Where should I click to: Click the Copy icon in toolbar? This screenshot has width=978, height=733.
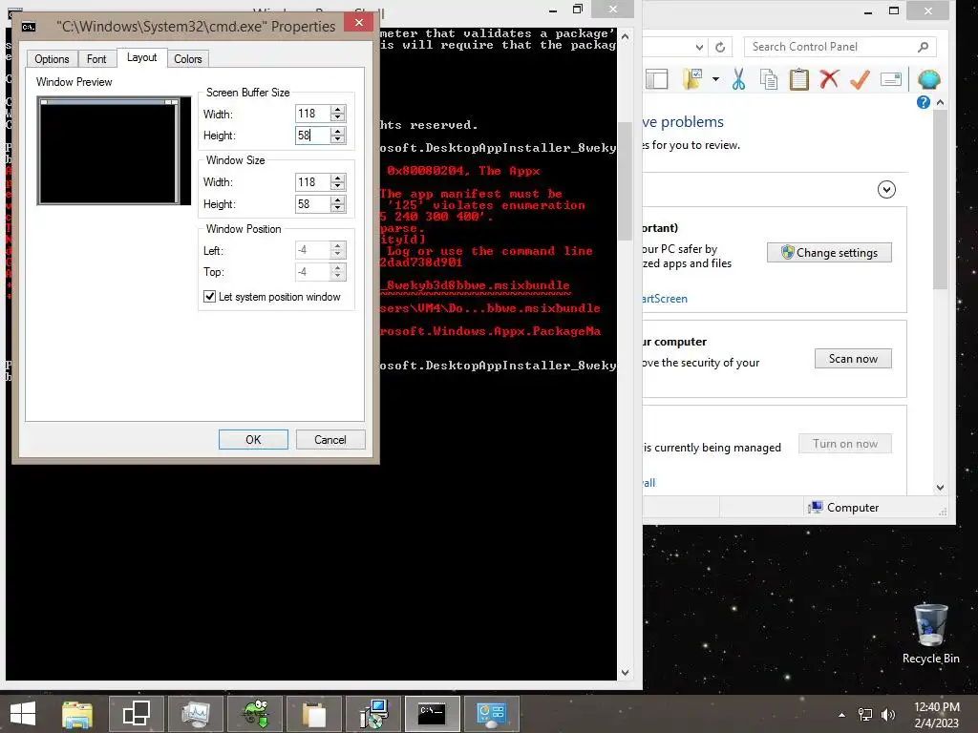[769, 79]
